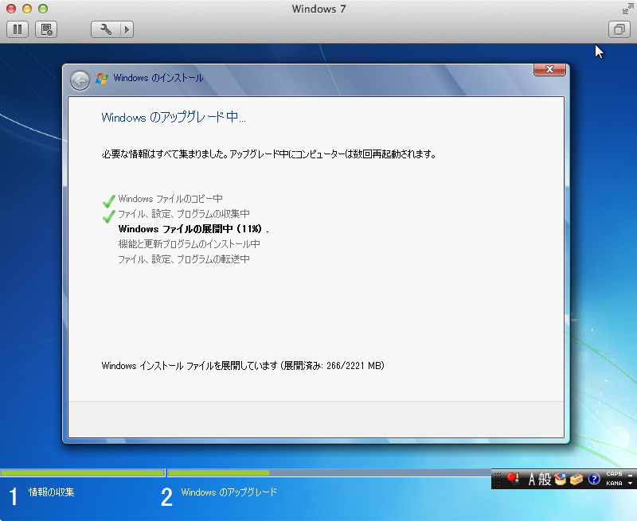The height and width of the screenshot is (521, 637).
Task: Open IME help question mark
Action: (594, 479)
